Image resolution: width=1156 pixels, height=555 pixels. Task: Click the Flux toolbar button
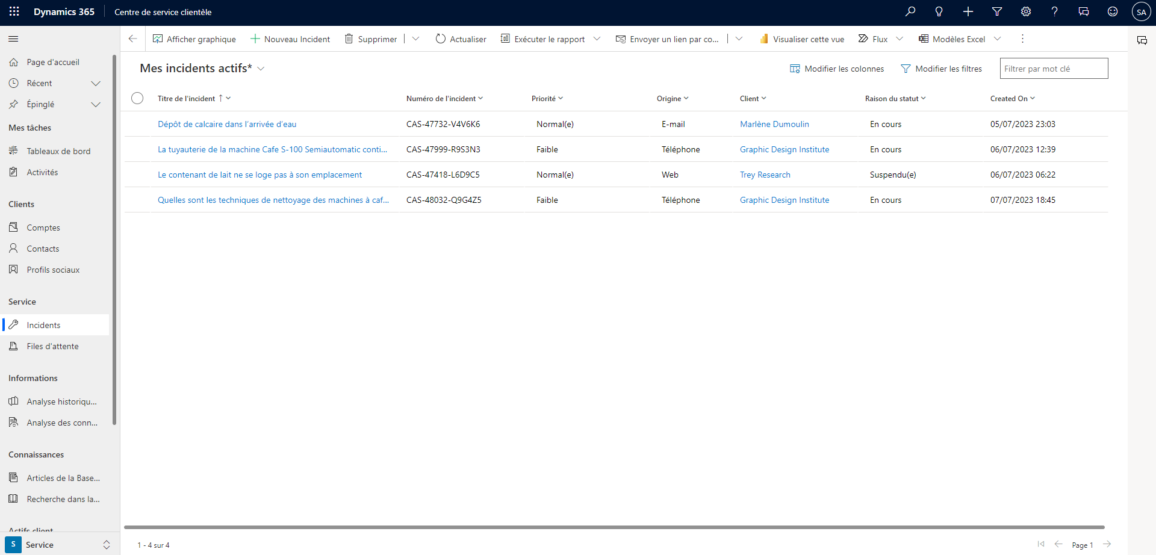tap(873, 39)
